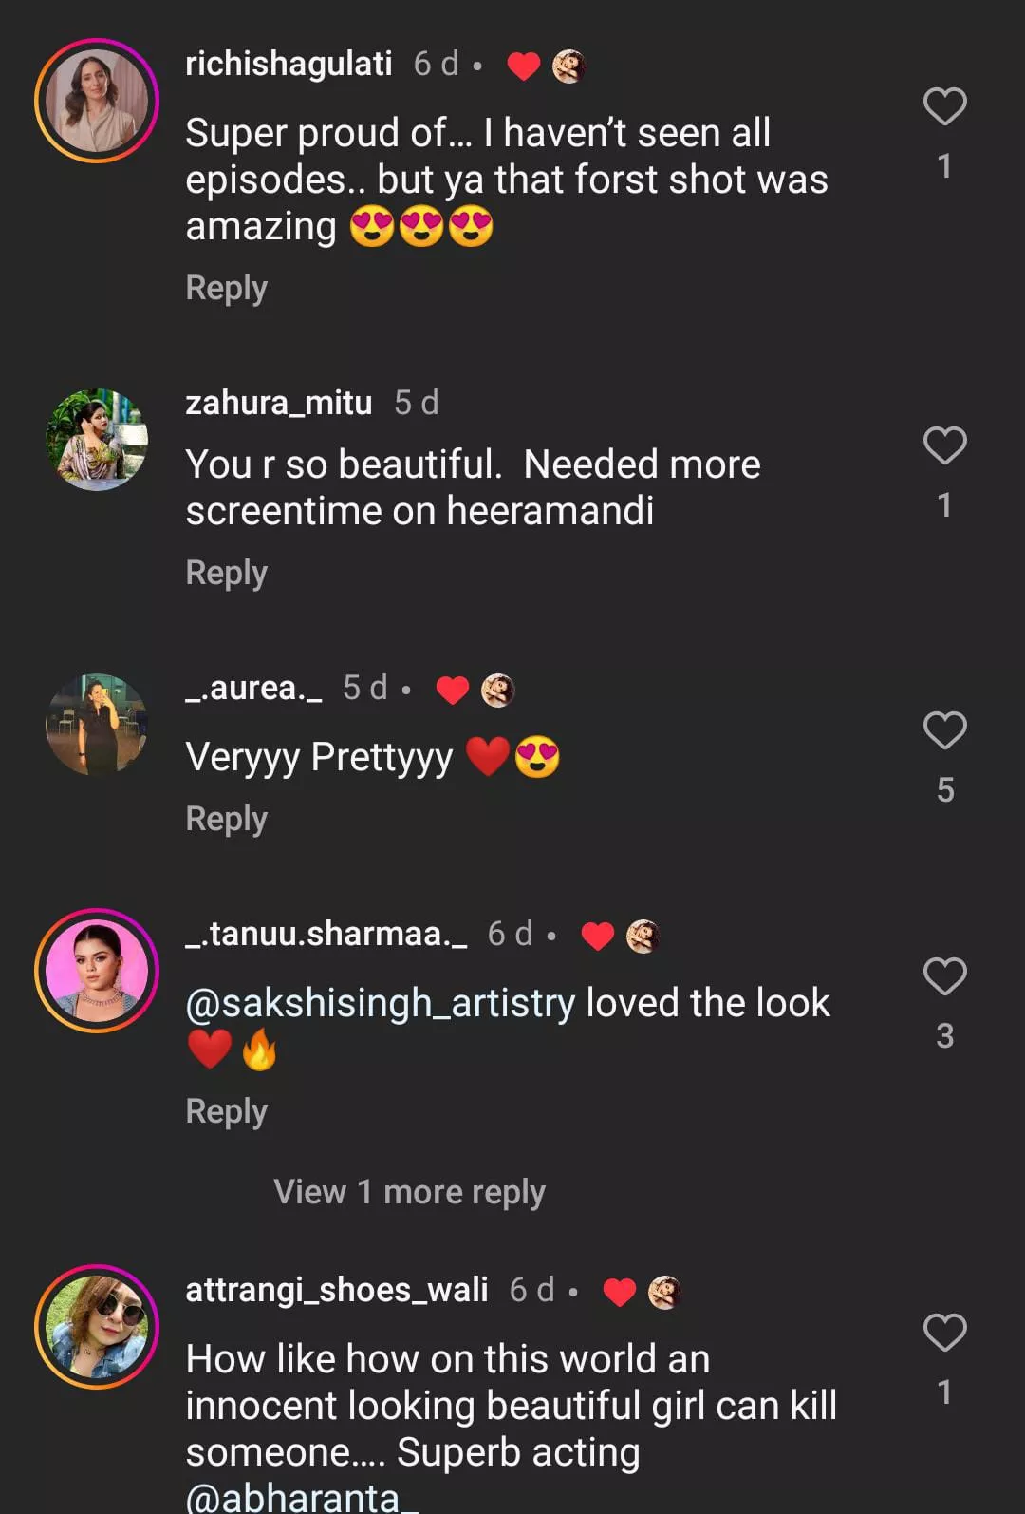Reply to the 'Veryyy Prettyyy' comment

pyautogui.click(x=226, y=819)
